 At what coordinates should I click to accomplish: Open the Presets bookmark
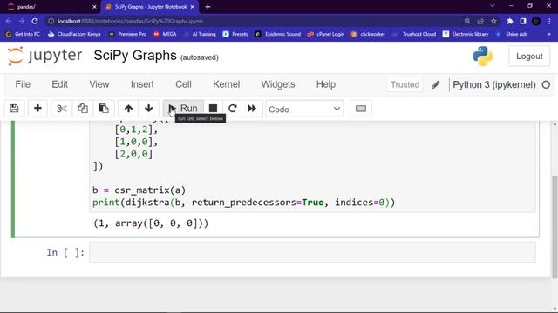235,34
